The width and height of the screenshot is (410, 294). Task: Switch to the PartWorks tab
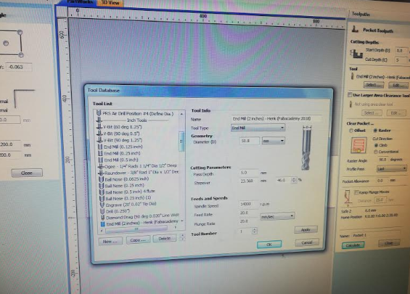click(80, 2)
